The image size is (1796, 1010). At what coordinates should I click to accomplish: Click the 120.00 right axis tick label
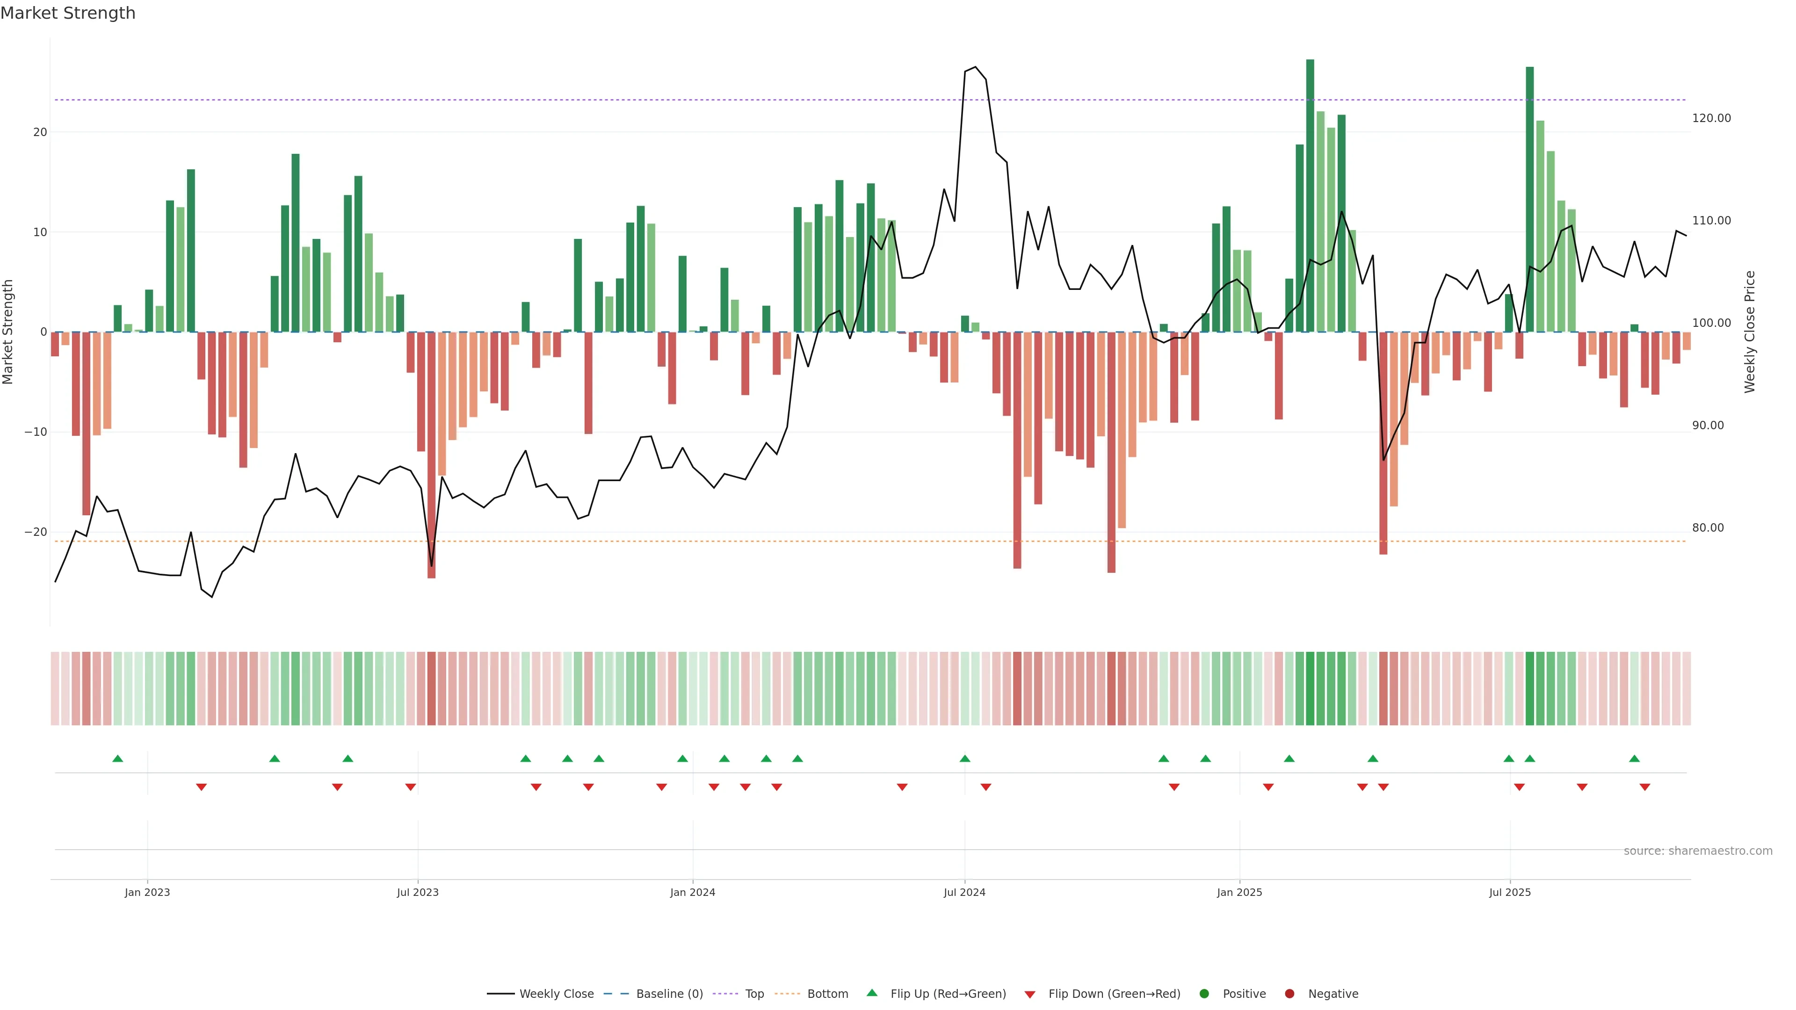(x=1711, y=118)
